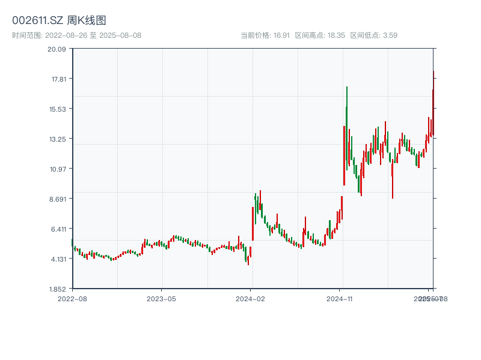Click the latest red candlestick at the chart's right edge
Screen dimensions: 481x360
pos(434,103)
